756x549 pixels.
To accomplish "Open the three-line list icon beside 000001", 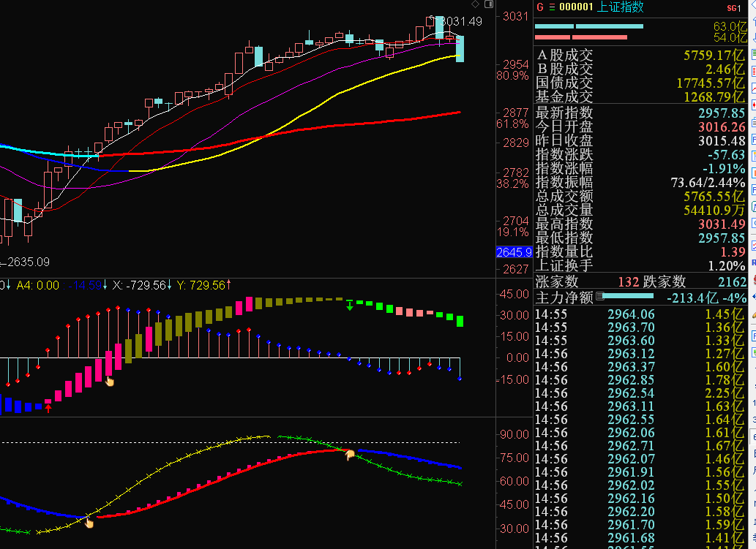I will [552, 7].
